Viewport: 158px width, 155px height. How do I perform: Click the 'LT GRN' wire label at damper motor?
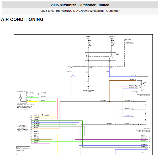[31, 97]
